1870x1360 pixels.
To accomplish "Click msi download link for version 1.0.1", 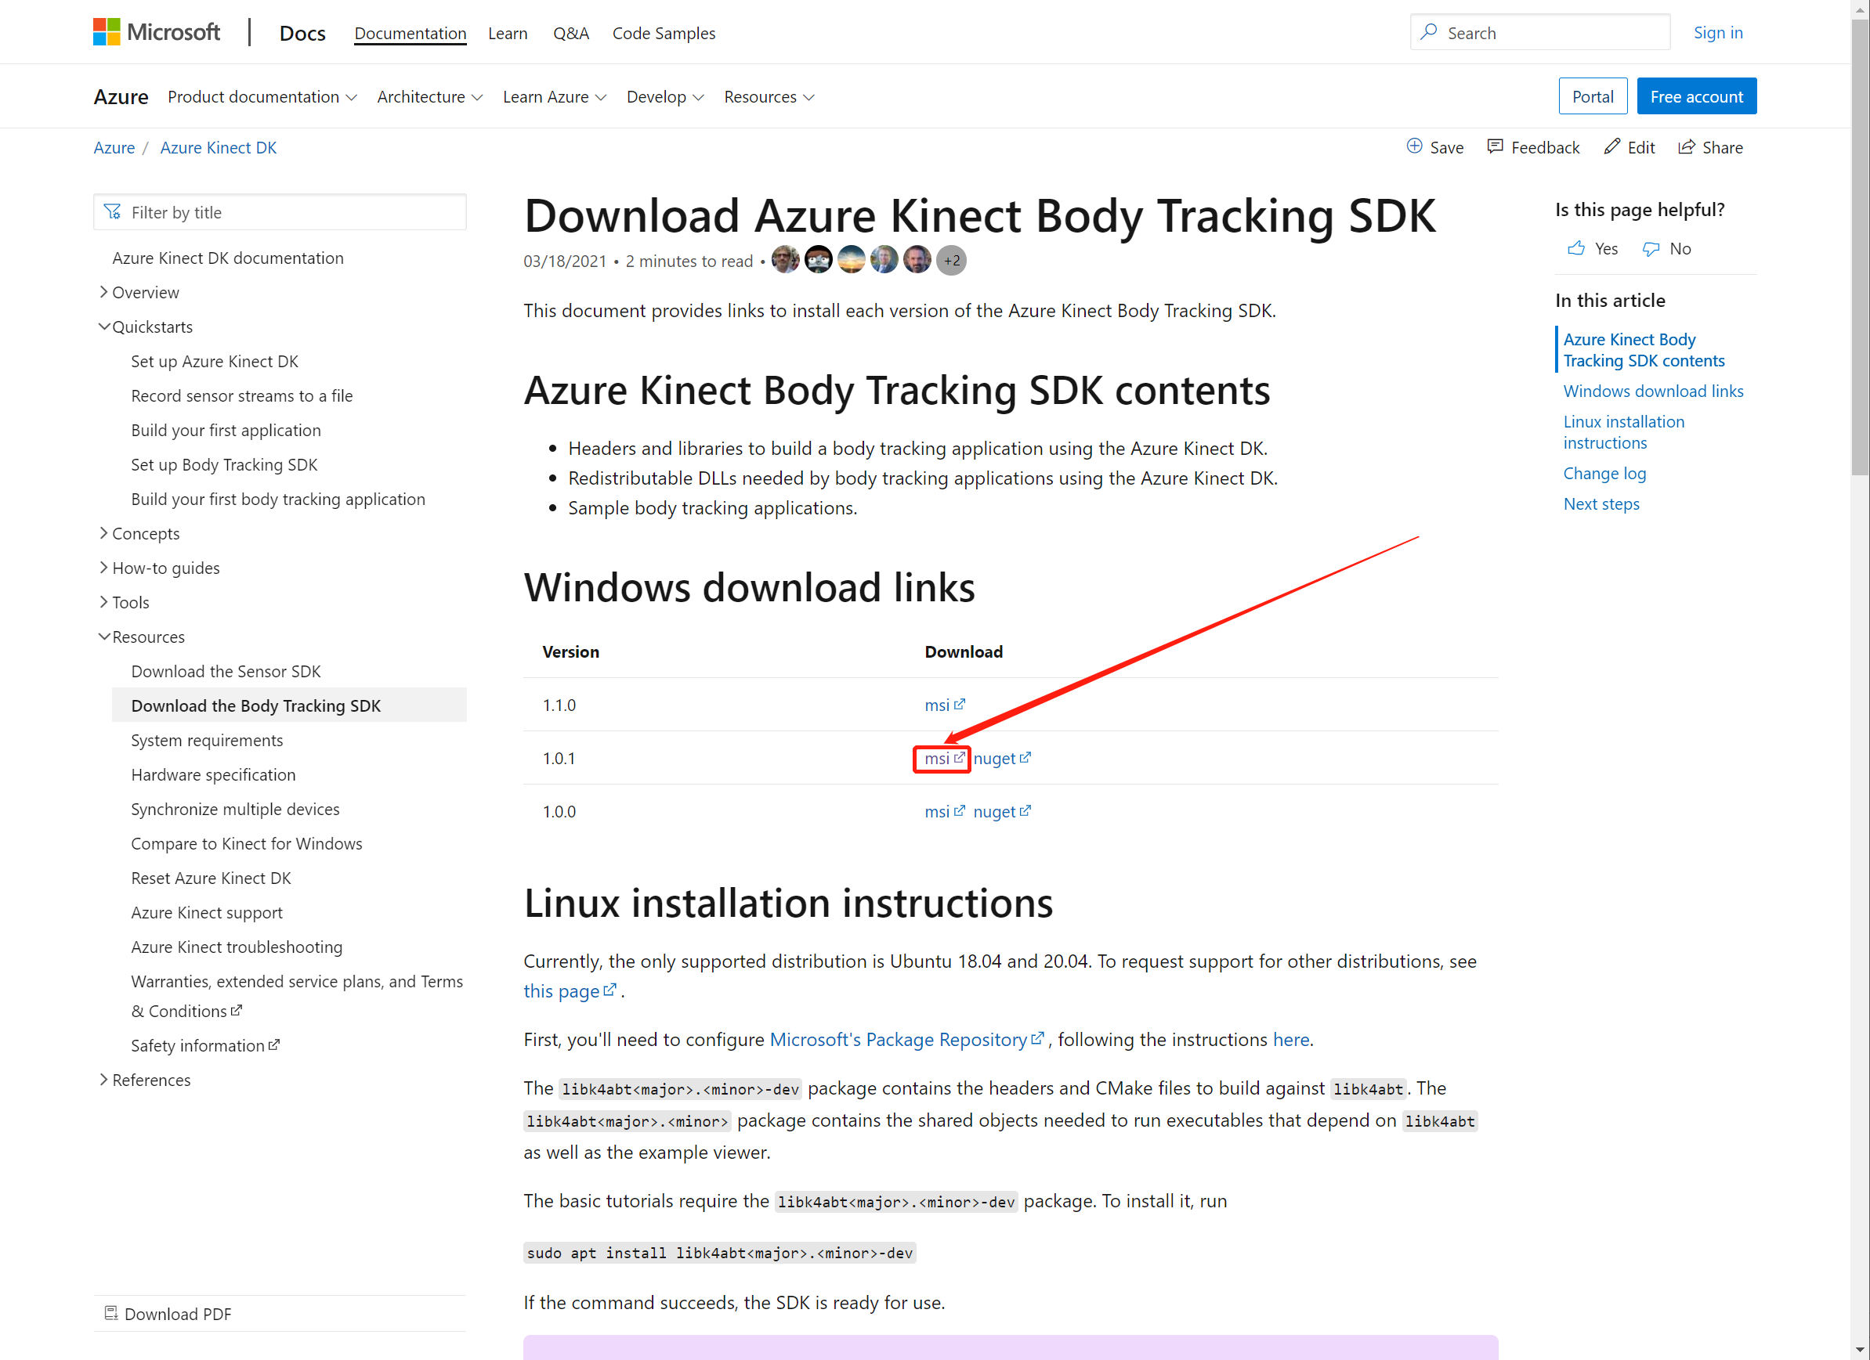I will tap(941, 758).
